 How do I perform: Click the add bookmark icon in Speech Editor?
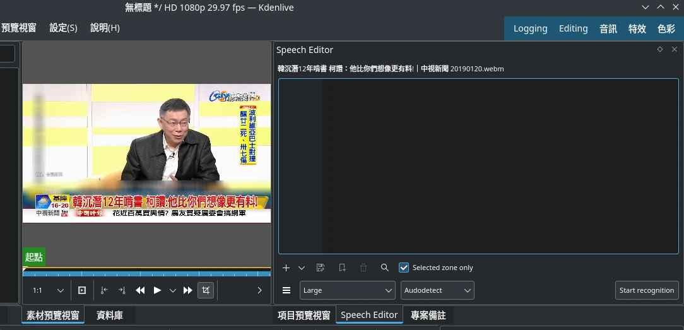pyautogui.click(x=342, y=268)
